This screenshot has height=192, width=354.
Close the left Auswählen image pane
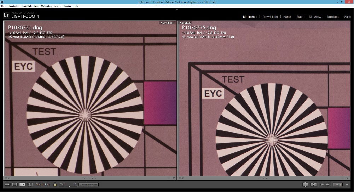[x=174, y=178]
